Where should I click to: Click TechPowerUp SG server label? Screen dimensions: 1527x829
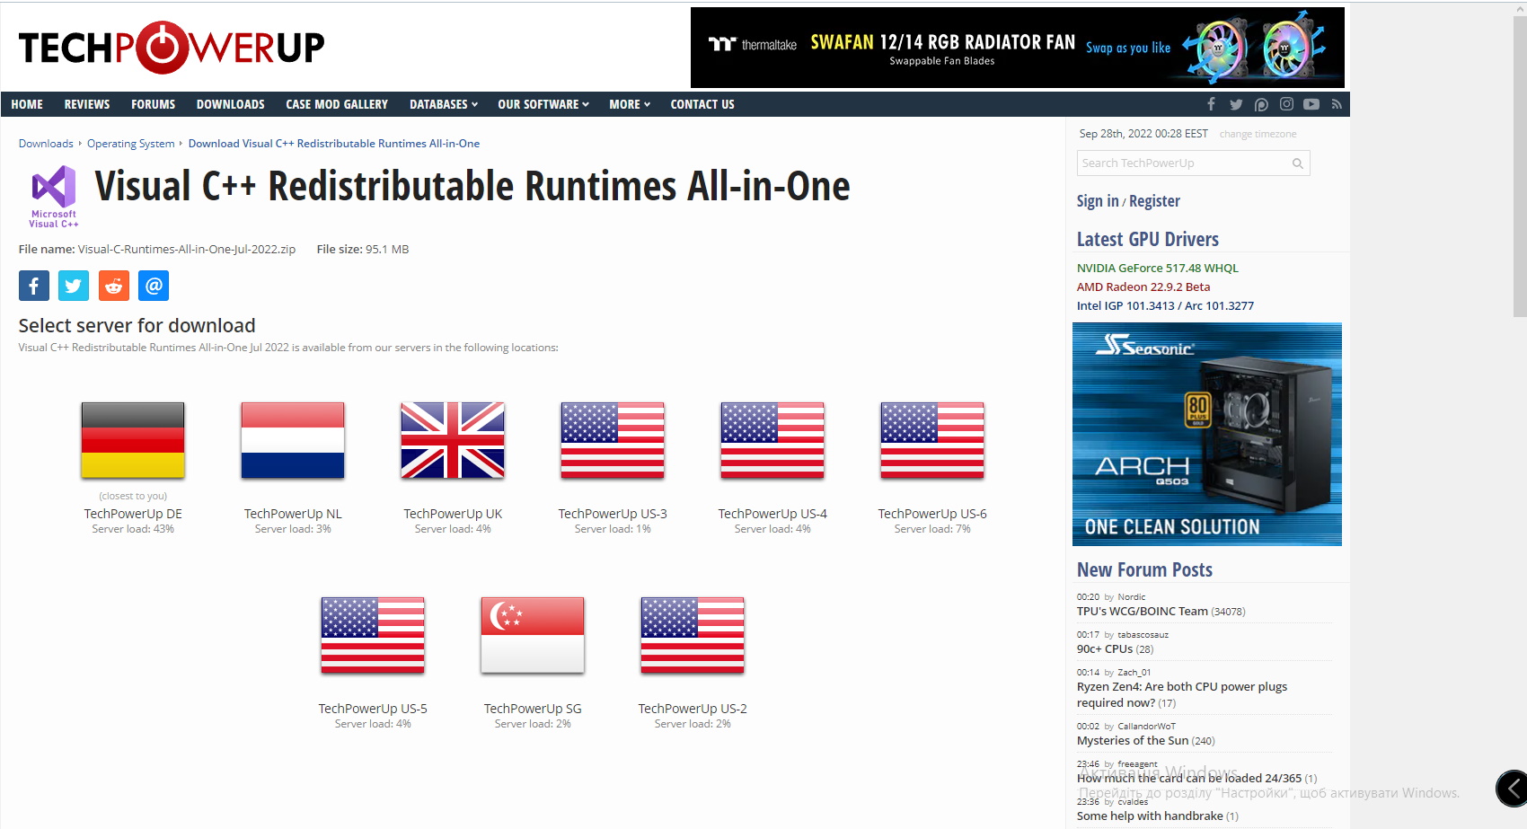tap(533, 709)
